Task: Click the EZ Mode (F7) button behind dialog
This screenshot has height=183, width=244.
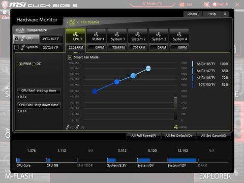Action: 152,4
